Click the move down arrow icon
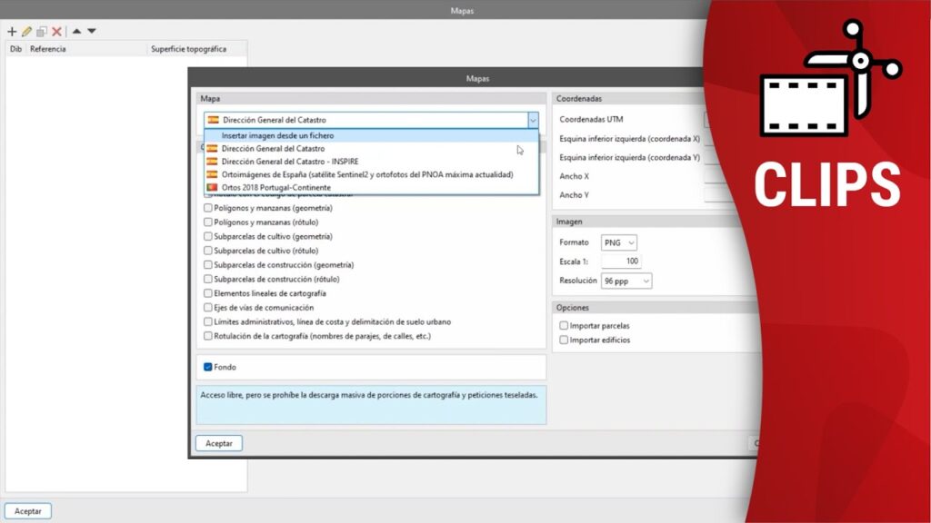The width and height of the screenshot is (931, 523). coord(92,31)
